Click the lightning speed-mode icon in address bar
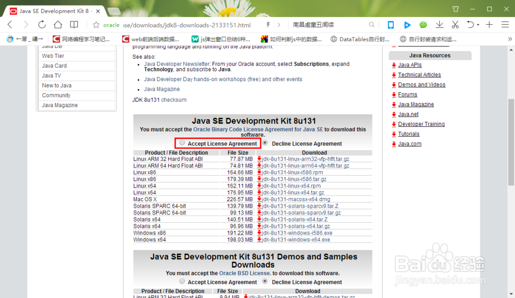 (x=268, y=25)
